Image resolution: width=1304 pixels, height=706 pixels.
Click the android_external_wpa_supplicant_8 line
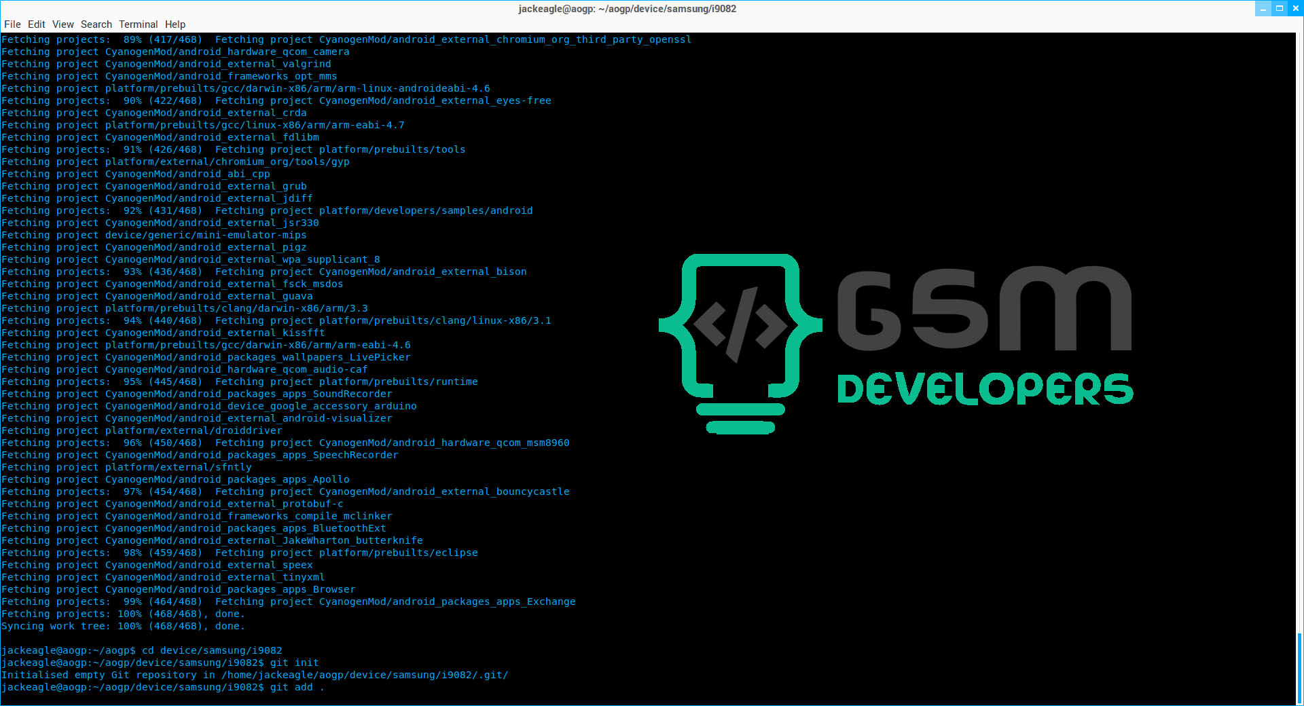pos(191,260)
